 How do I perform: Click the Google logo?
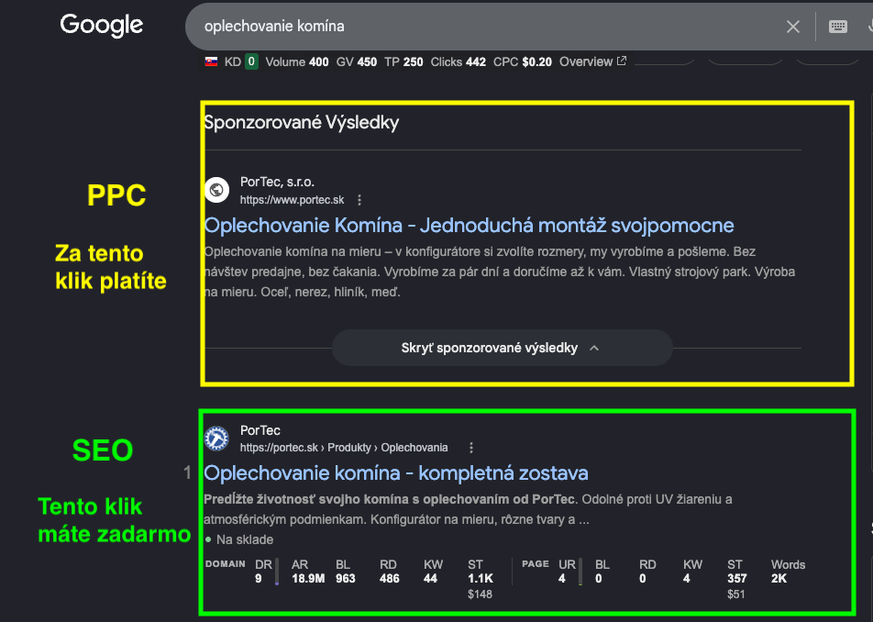click(101, 26)
